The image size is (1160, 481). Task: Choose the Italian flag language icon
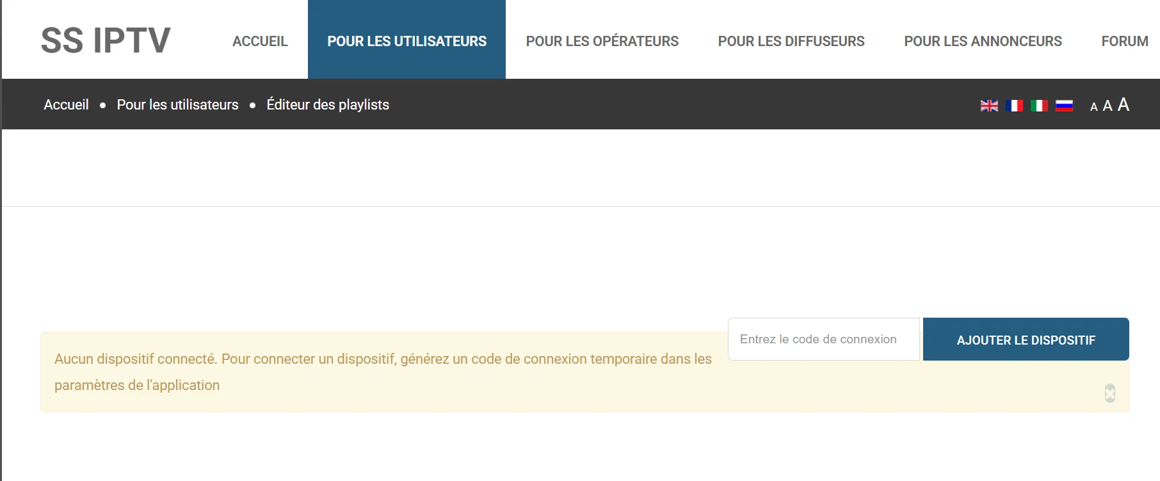click(x=1039, y=106)
